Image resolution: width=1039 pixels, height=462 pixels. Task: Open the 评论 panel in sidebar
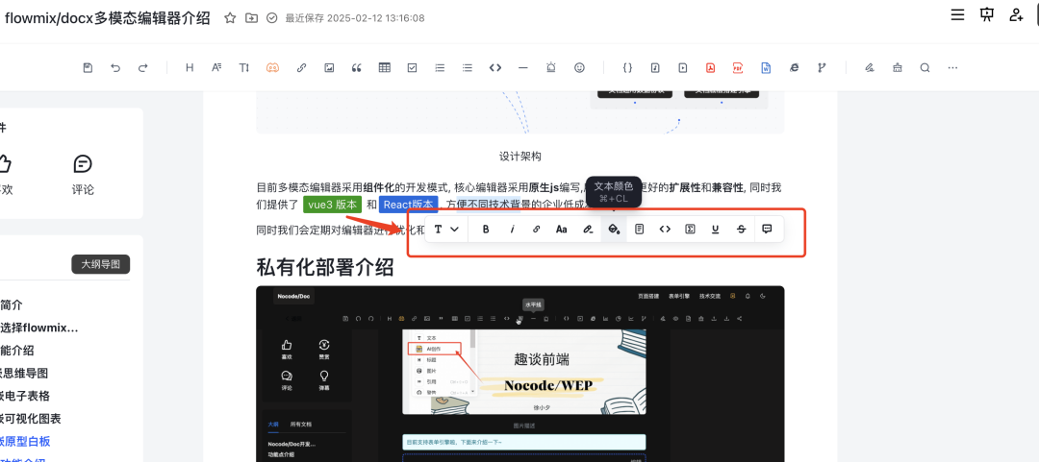coord(83,176)
